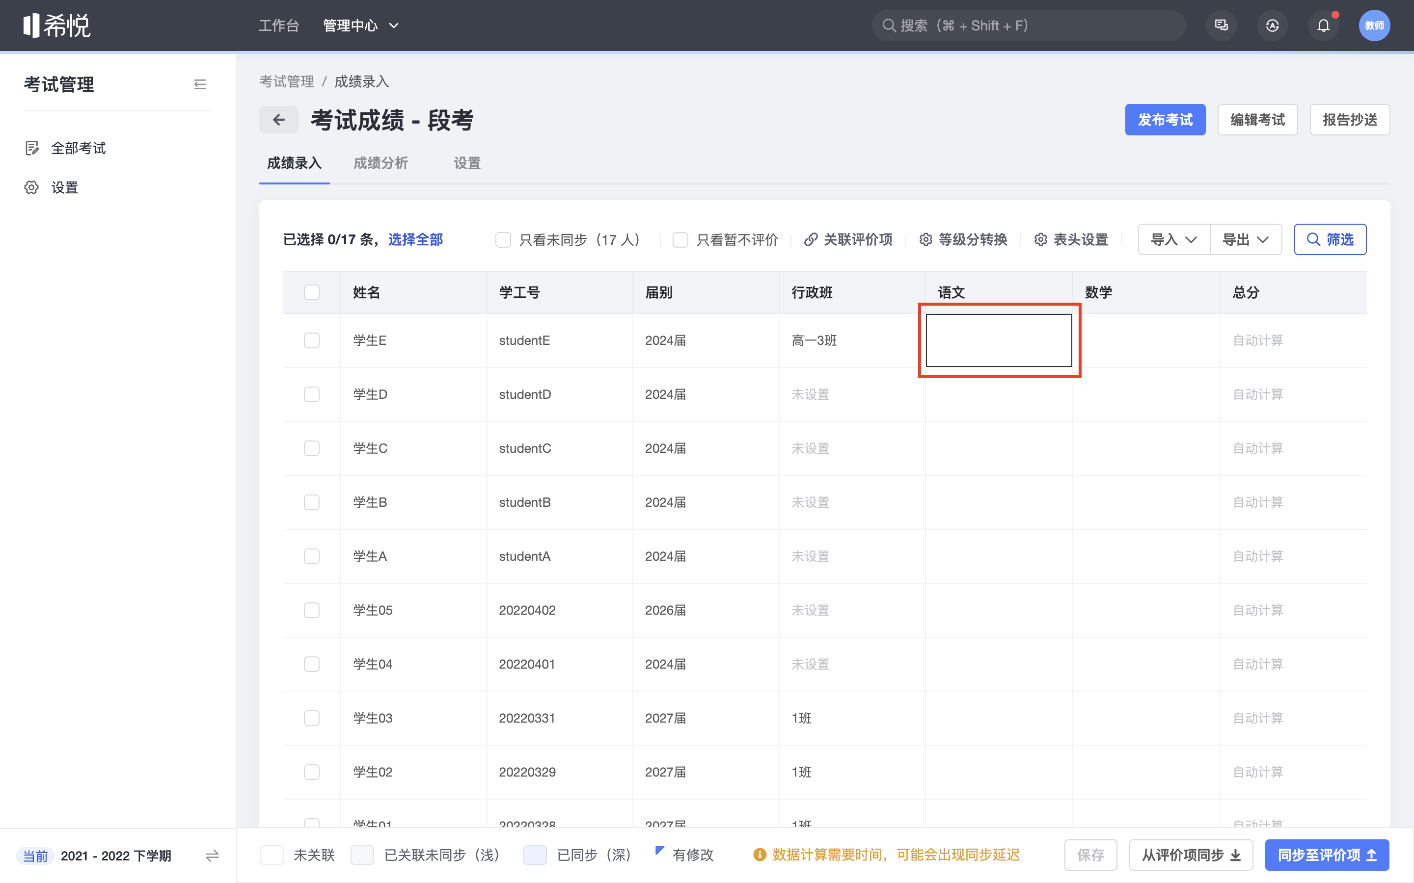Screen dimensions: 1414x883
Task: Click the 有修改 blue corner marker
Action: tap(660, 850)
